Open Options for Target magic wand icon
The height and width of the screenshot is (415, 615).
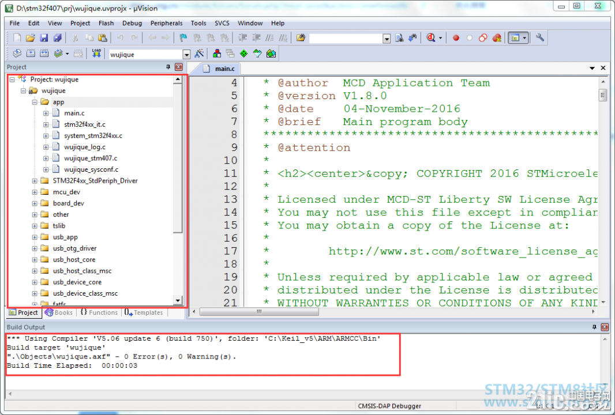(x=199, y=54)
